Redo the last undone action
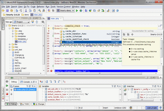 [x=21, y=11]
